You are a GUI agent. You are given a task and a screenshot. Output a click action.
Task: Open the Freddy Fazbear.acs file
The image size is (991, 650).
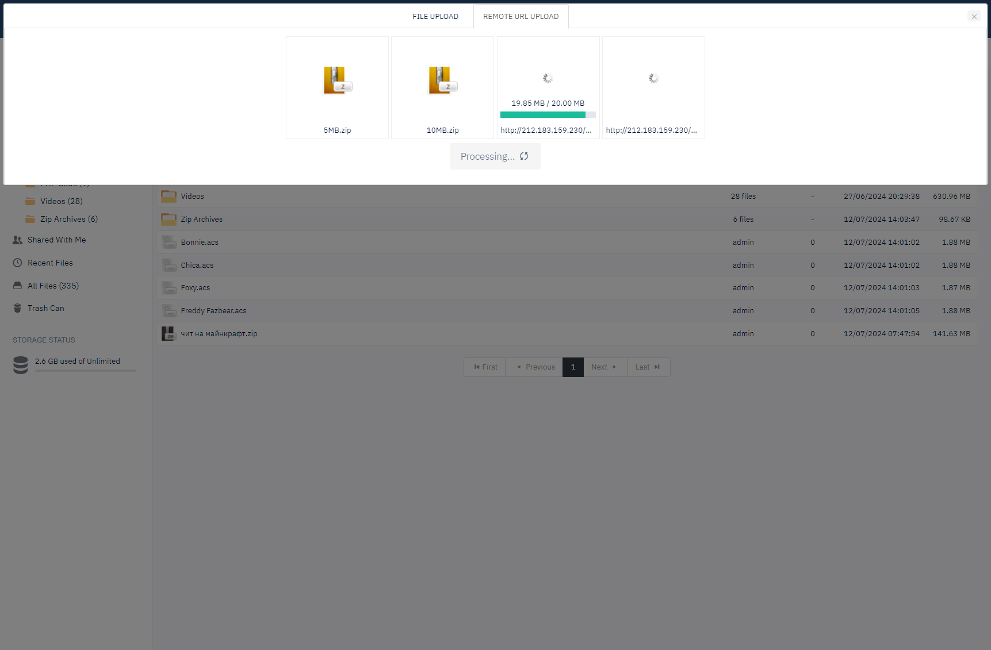(213, 311)
